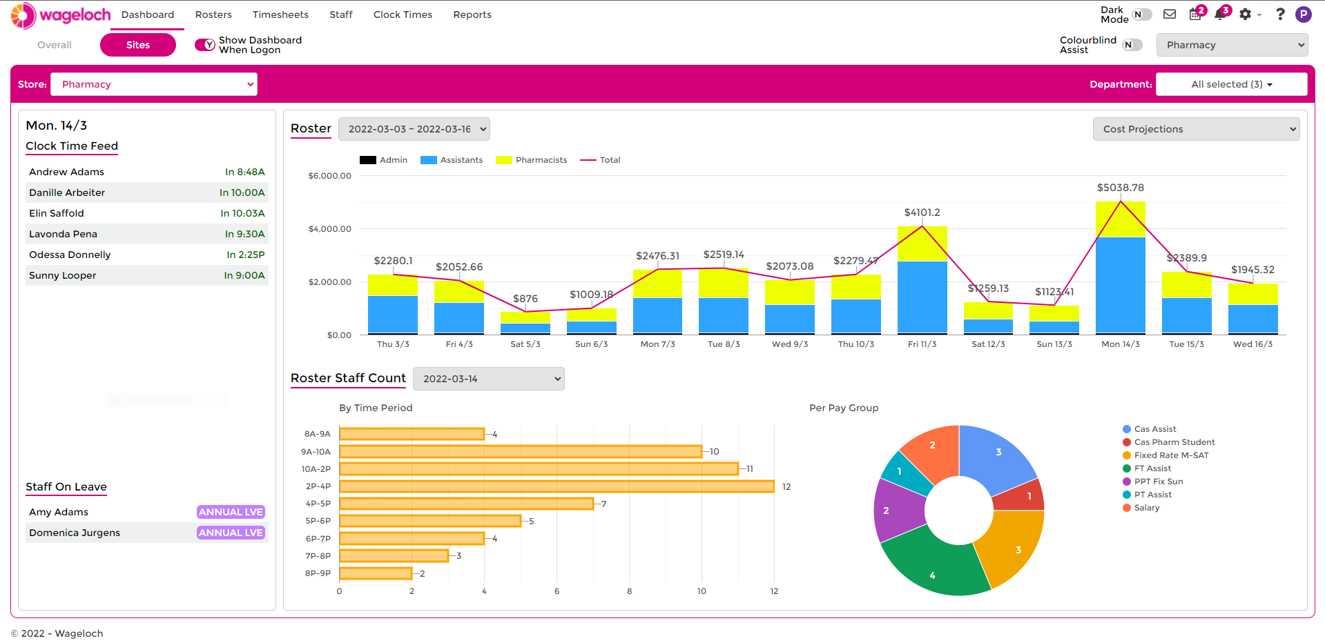Open the Cost Projections dropdown
The width and height of the screenshot is (1325, 643).
click(x=1196, y=129)
